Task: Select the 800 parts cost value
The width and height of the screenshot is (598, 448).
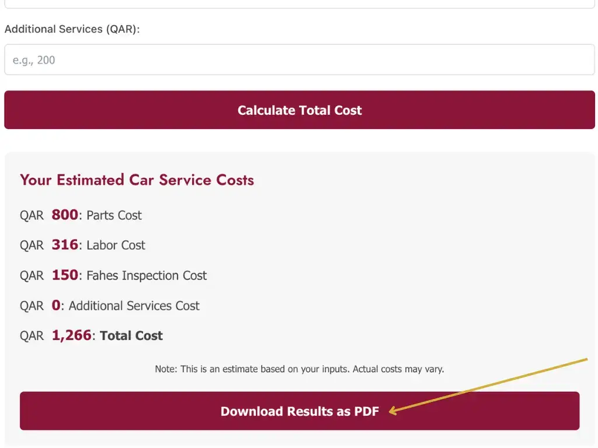Action: [x=65, y=215]
